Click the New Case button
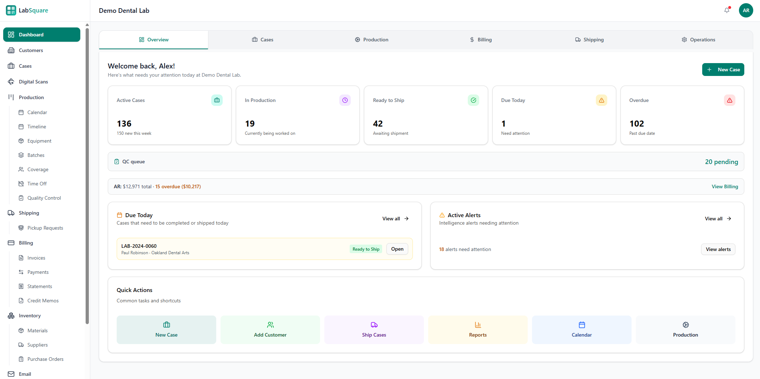760x379 pixels. click(723, 70)
